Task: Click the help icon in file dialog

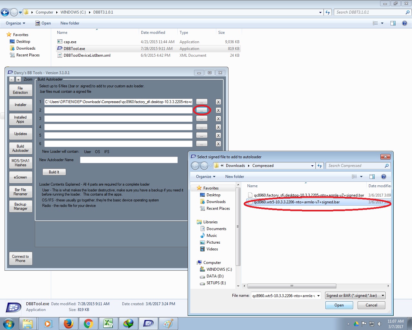Action: point(383,177)
